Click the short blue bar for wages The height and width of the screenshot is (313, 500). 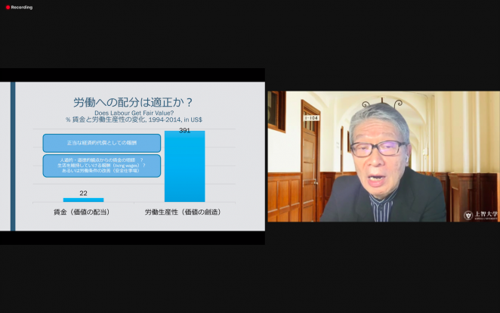pos(83,200)
